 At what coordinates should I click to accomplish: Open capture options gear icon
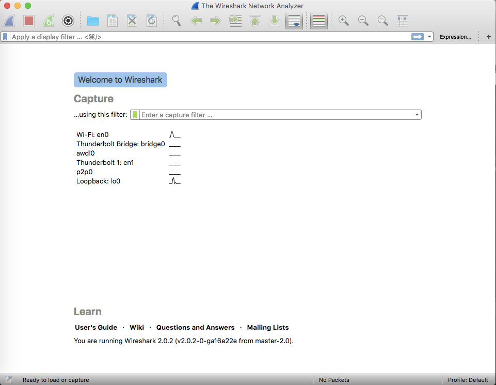click(68, 21)
